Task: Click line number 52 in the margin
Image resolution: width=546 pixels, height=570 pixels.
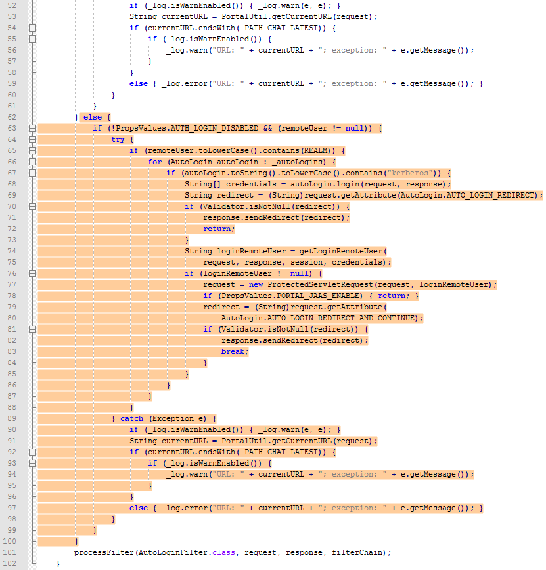Action: coord(12,5)
